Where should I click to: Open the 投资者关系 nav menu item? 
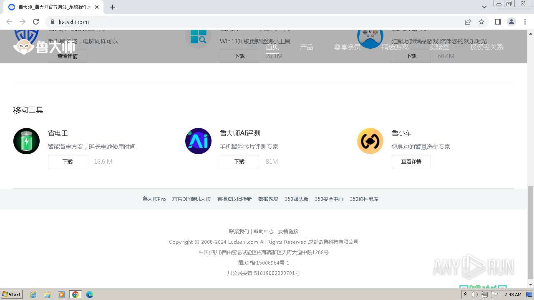(487, 47)
